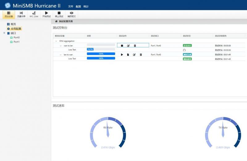Play the lan to wan test

122,55
